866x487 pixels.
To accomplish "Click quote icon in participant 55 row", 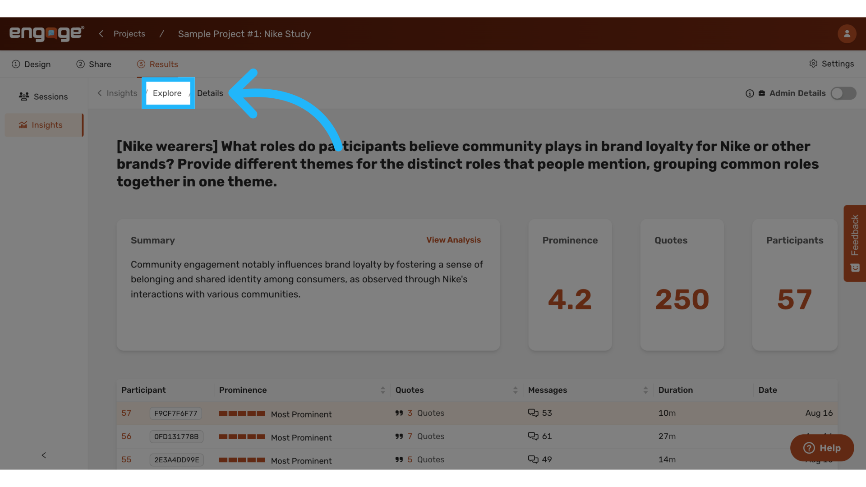I will (x=399, y=459).
